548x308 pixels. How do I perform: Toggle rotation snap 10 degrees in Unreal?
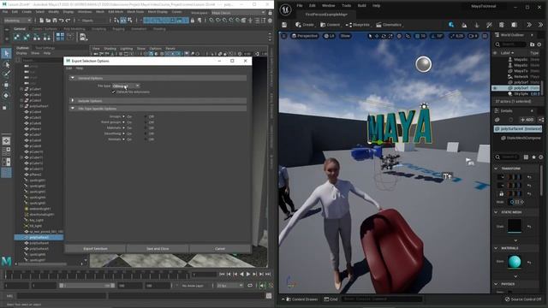[437, 36]
